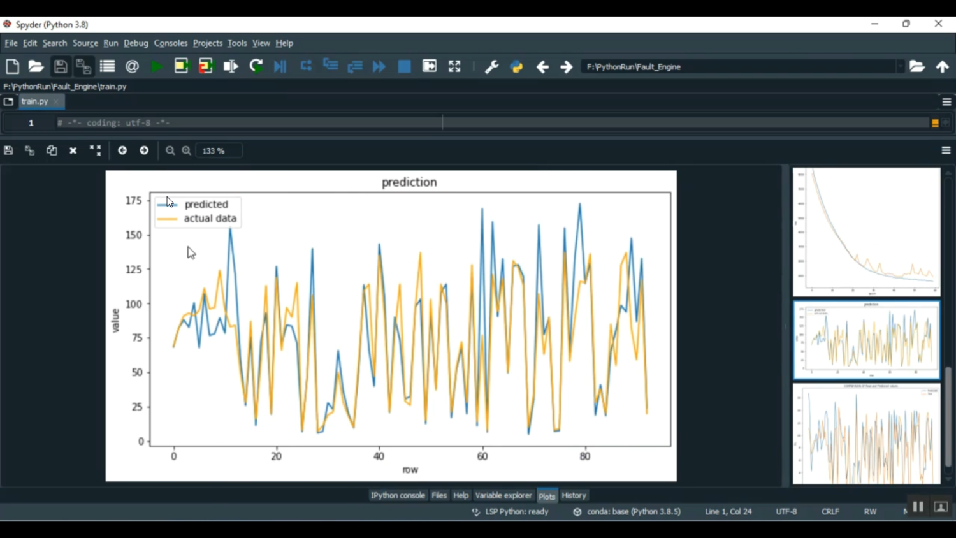Image resolution: width=956 pixels, height=538 pixels.
Task: Show previous plot arrow
Action: pyautogui.click(x=122, y=150)
